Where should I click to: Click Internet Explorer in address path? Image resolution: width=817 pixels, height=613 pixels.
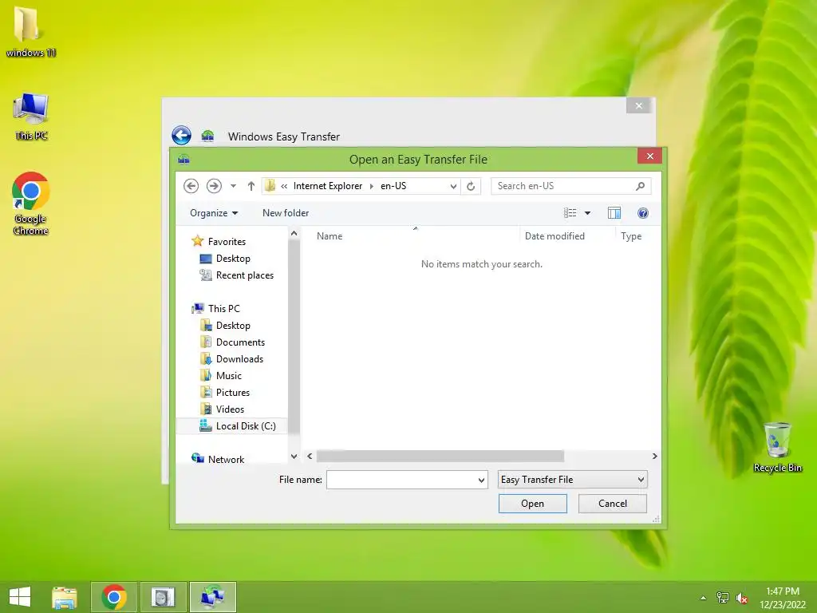(x=328, y=186)
